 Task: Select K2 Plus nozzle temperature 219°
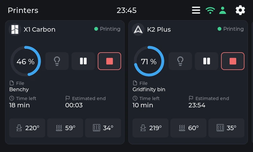151,128
